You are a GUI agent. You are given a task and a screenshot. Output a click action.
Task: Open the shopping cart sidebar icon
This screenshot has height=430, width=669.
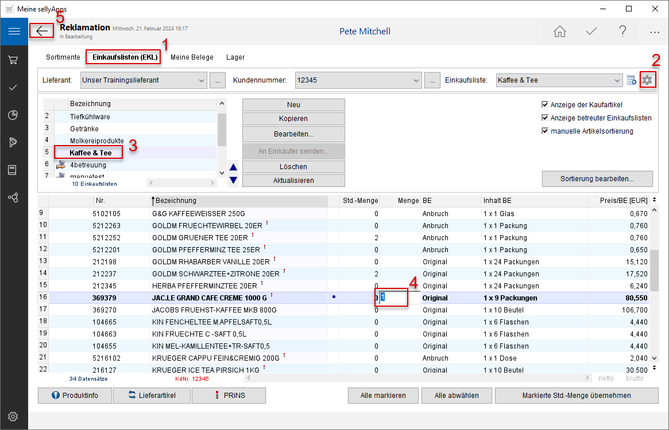[x=14, y=60]
